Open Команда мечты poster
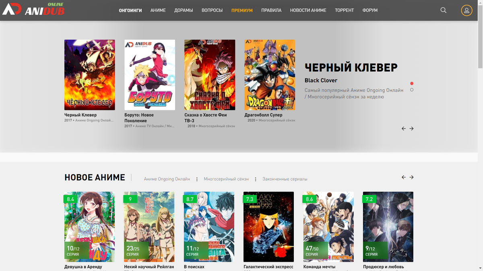This screenshot has height=271, width=483. [328, 227]
